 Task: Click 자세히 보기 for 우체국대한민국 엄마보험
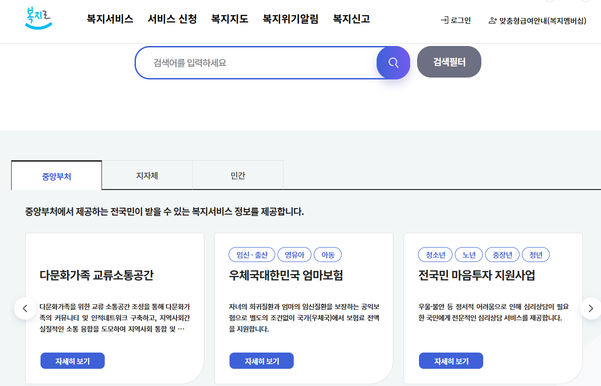(262, 361)
